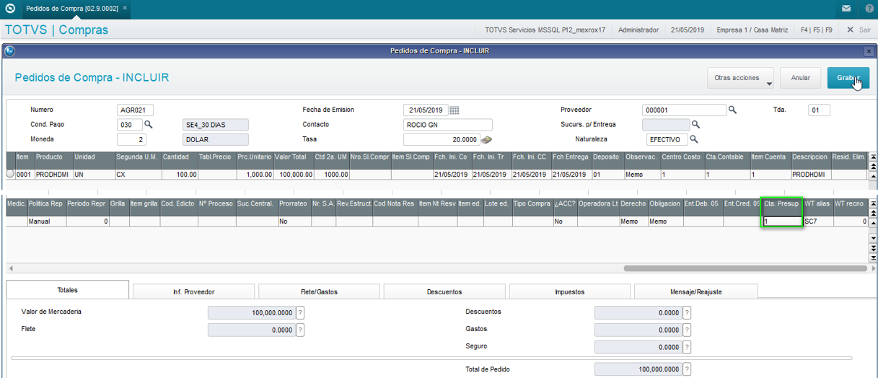
Task: Click the Tasa field showing 20.0000
Action: click(442, 139)
